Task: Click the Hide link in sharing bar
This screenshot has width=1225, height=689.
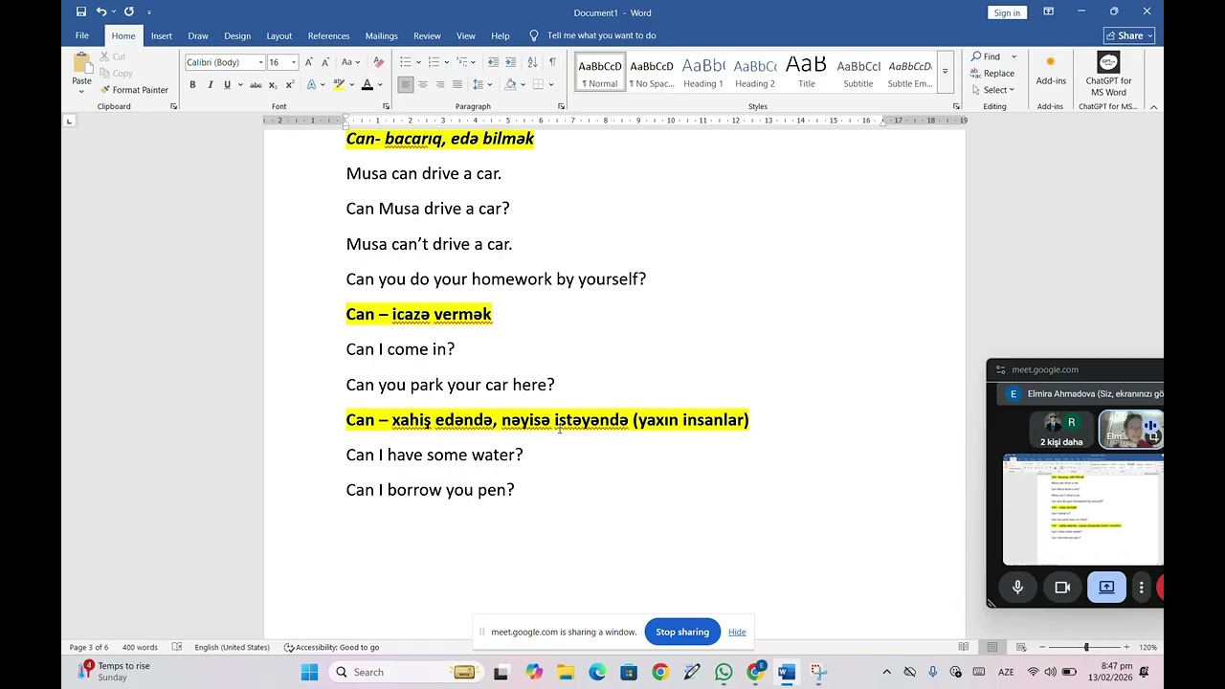Action: pyautogui.click(x=737, y=632)
